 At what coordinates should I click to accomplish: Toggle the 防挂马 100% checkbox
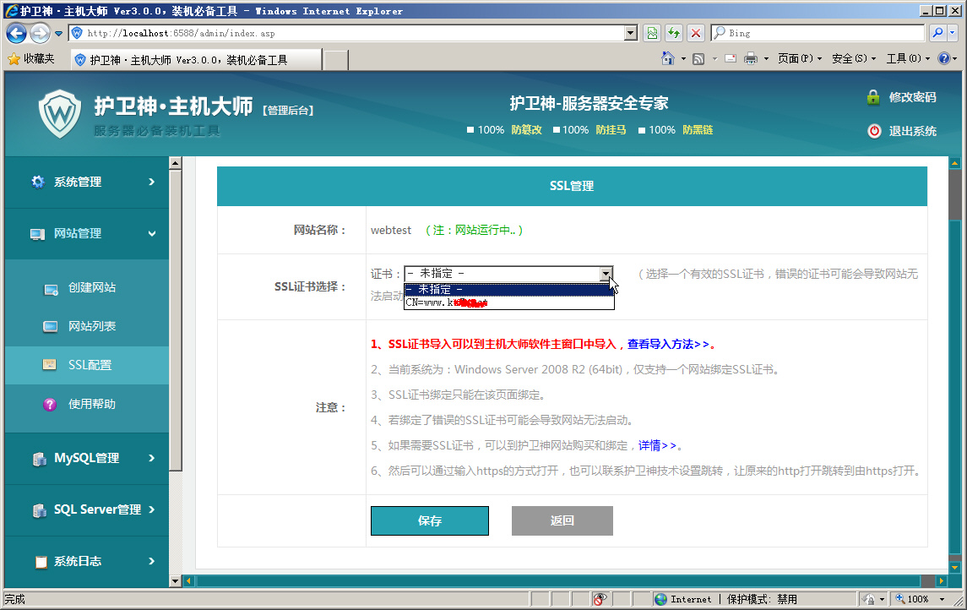pos(557,130)
